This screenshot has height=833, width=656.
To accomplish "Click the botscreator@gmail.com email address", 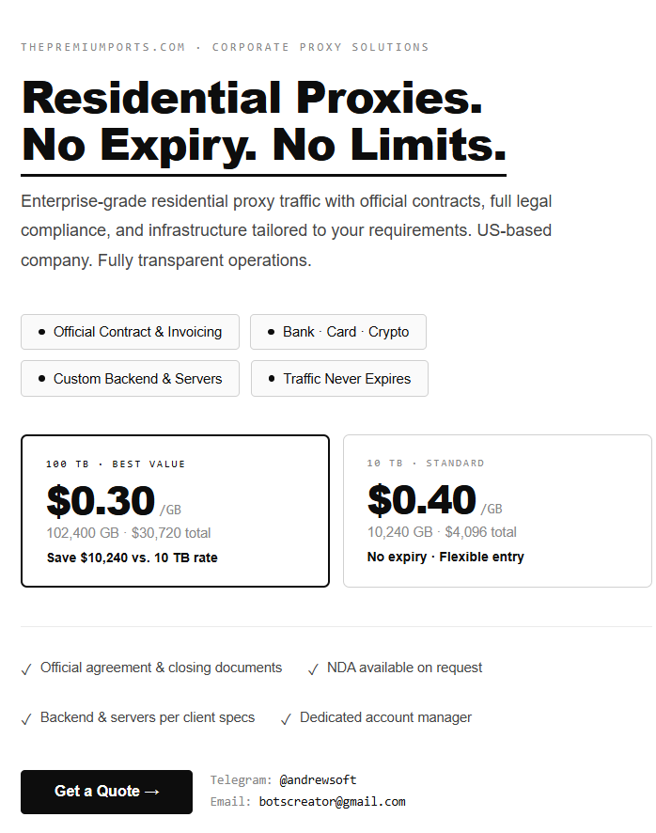I will pyautogui.click(x=332, y=802).
